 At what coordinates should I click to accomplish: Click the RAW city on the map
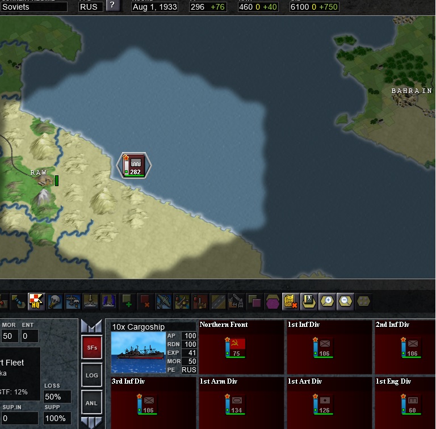[x=44, y=180]
